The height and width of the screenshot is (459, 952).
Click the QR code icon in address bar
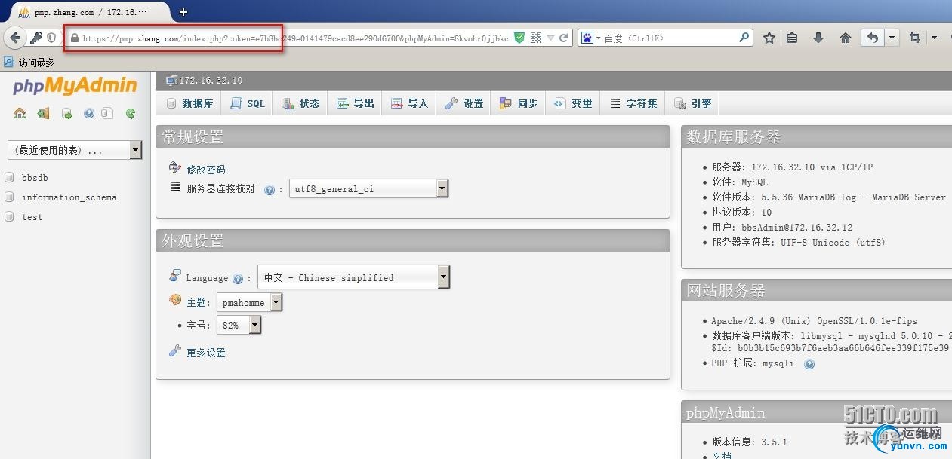coord(536,38)
